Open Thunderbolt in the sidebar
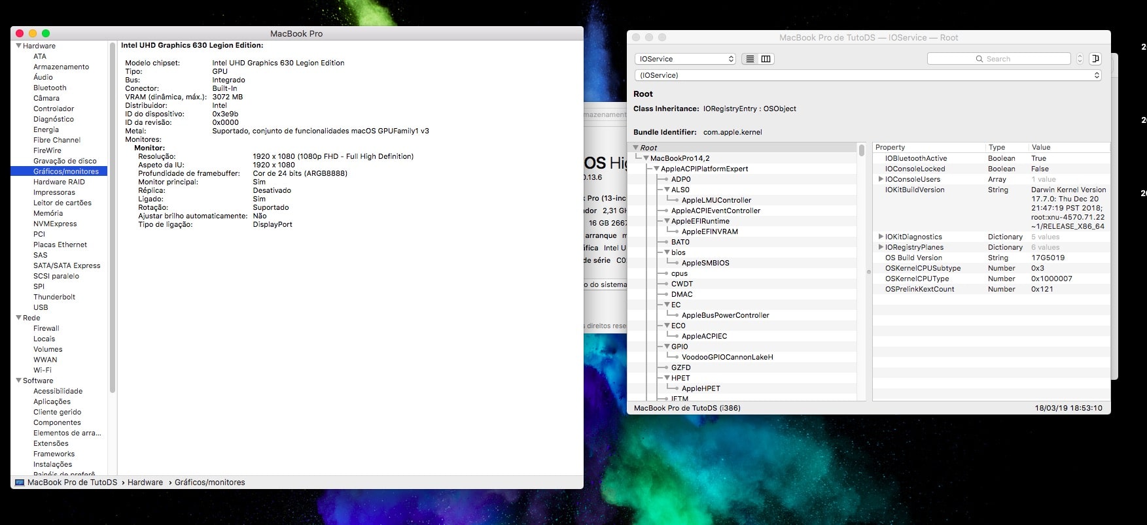1147x525 pixels. point(54,297)
